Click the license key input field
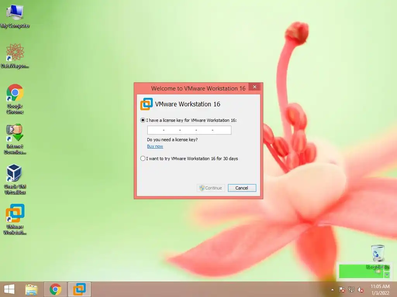Image resolution: width=397 pixels, height=297 pixels. 189,130
